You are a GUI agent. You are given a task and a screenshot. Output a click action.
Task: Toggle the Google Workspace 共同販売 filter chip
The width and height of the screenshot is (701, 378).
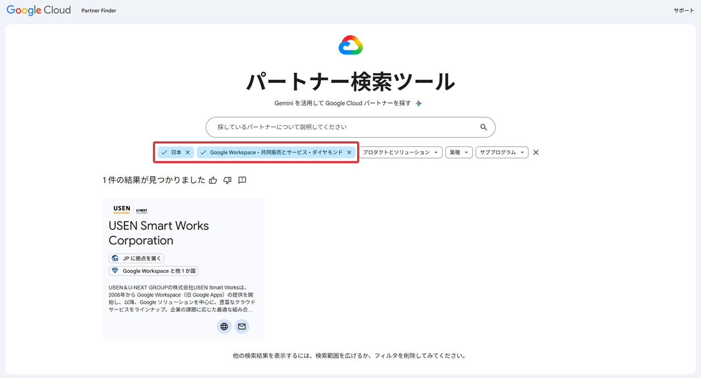(x=276, y=152)
